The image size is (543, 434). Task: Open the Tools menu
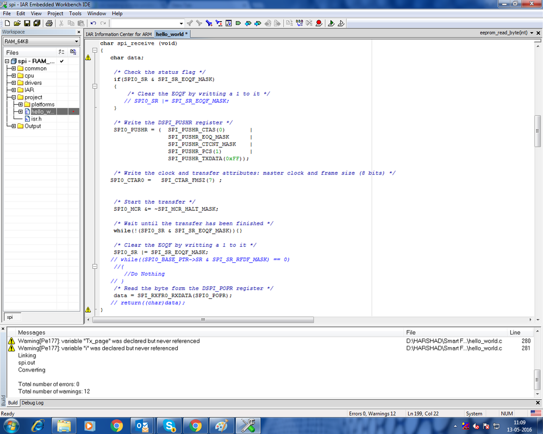(x=75, y=14)
